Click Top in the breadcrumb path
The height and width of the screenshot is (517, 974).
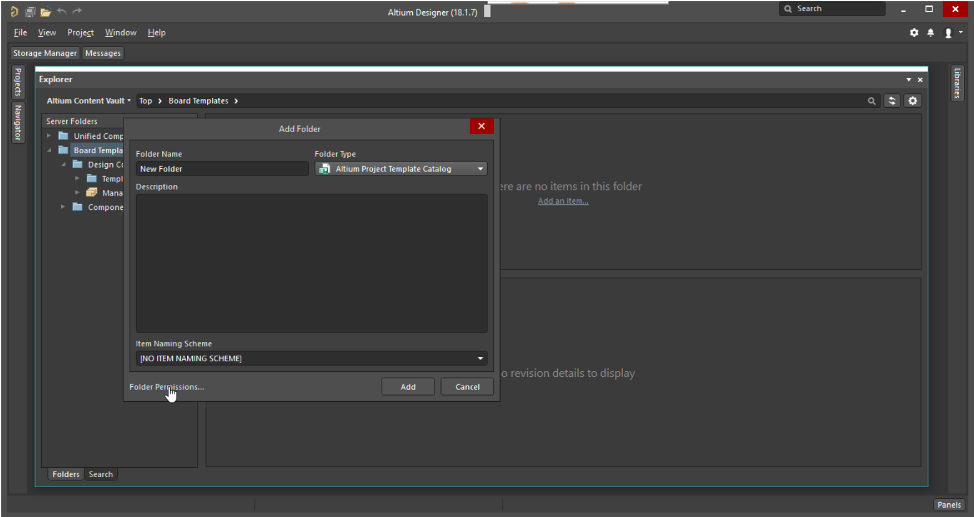[x=145, y=101]
